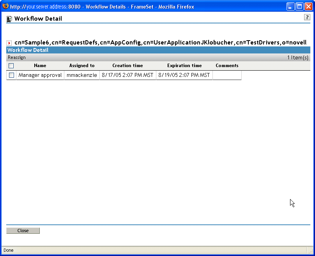The image size is (315, 256).
Task: Click the red arrow icon beside cn=Sample6
Action: [x=9, y=43]
